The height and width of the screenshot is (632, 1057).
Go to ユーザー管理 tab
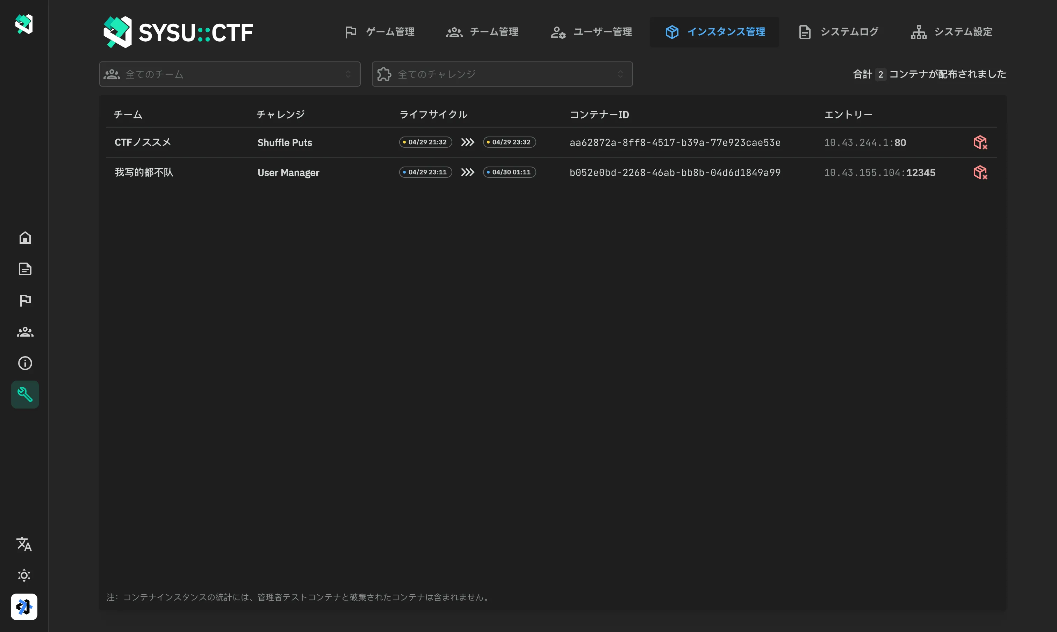(591, 32)
